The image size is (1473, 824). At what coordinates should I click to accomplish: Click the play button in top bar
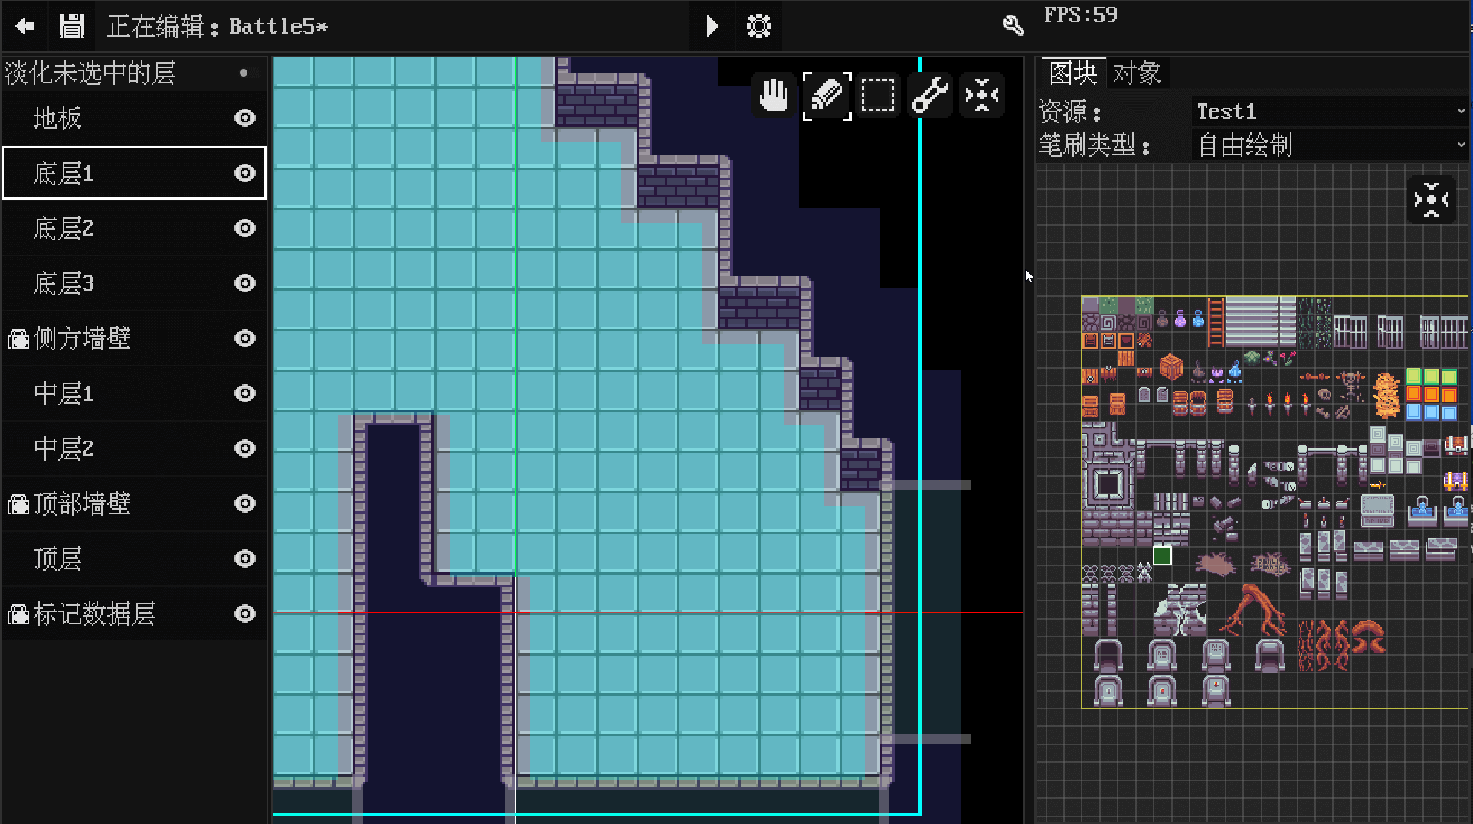click(710, 25)
